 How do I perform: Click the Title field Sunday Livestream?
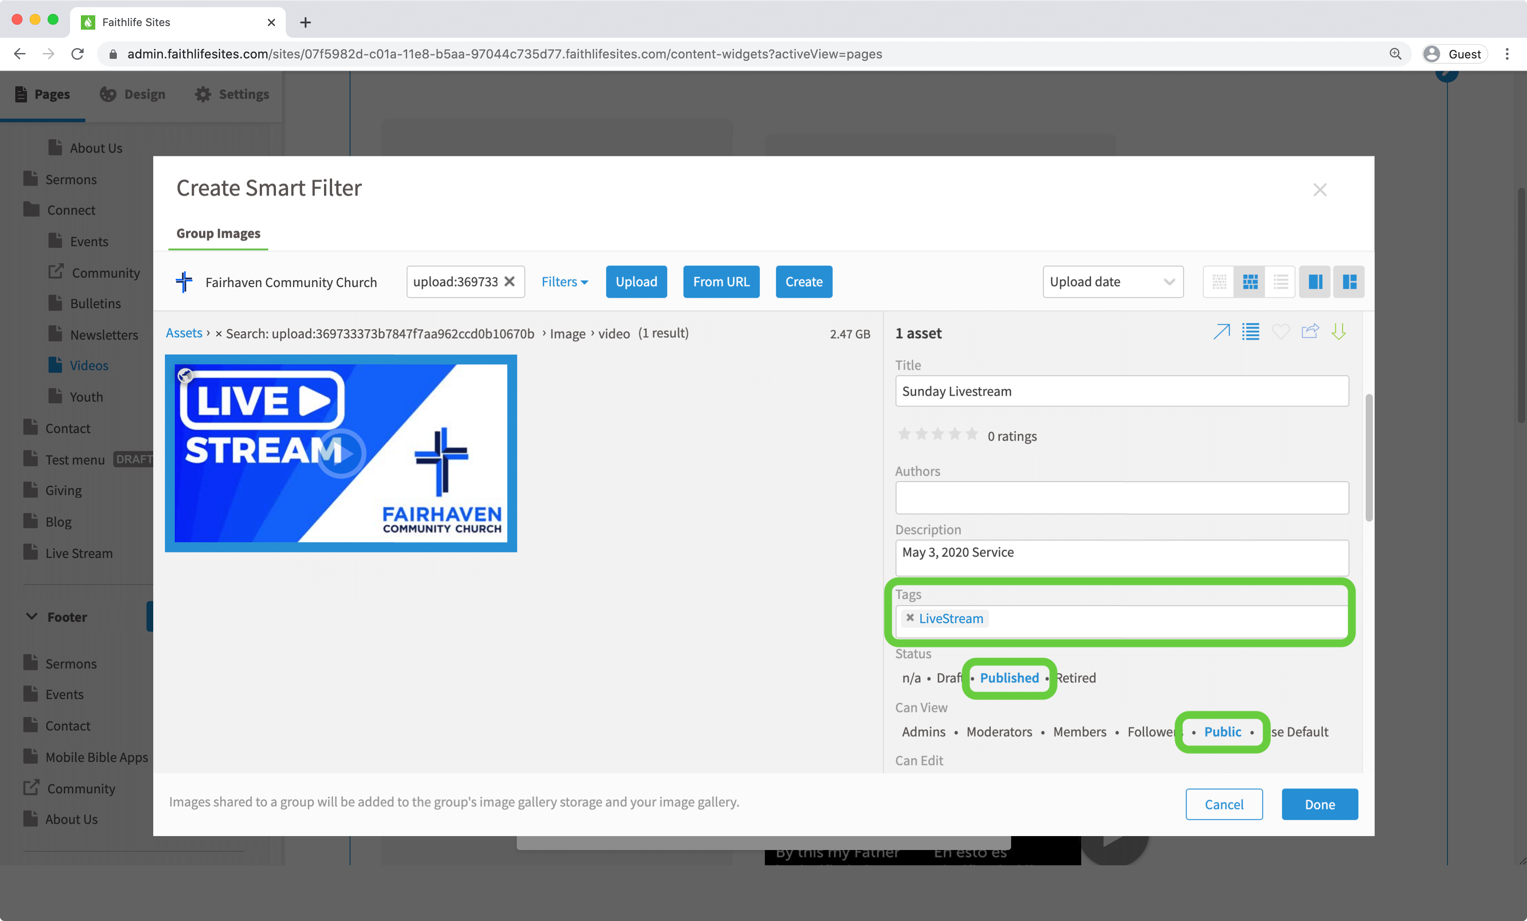(x=1122, y=391)
